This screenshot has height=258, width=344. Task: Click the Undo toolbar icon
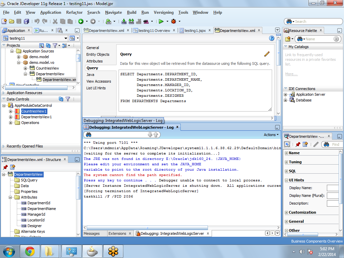click(x=37, y=21)
